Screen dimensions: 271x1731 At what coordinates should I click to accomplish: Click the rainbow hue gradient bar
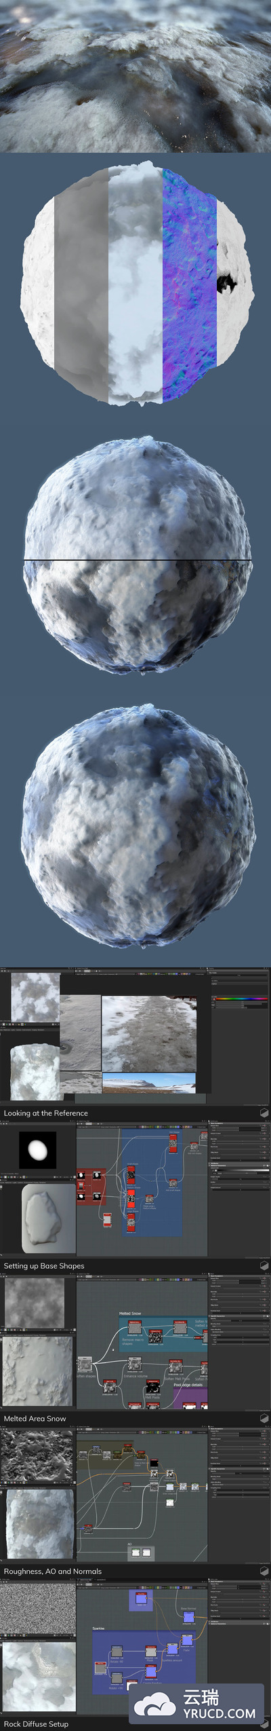coord(240,999)
